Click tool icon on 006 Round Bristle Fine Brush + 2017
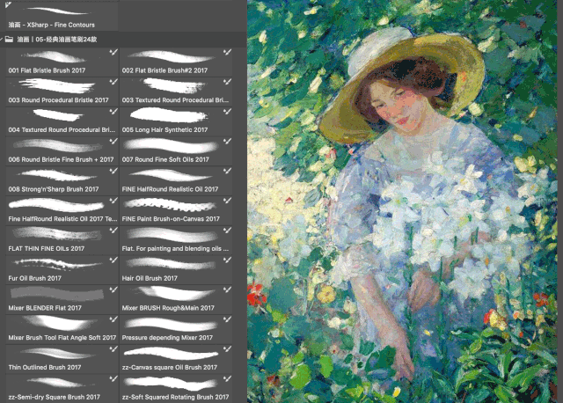Image resolution: width=563 pixels, height=403 pixels. [x=113, y=142]
